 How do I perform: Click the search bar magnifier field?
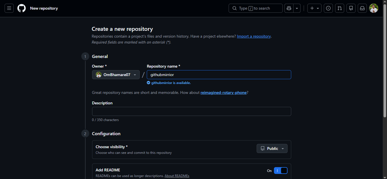pos(256,8)
